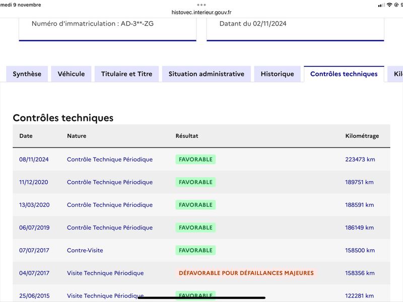Open the Titulaire et Titre tab
Screen dimensions: 403x302
127,74
